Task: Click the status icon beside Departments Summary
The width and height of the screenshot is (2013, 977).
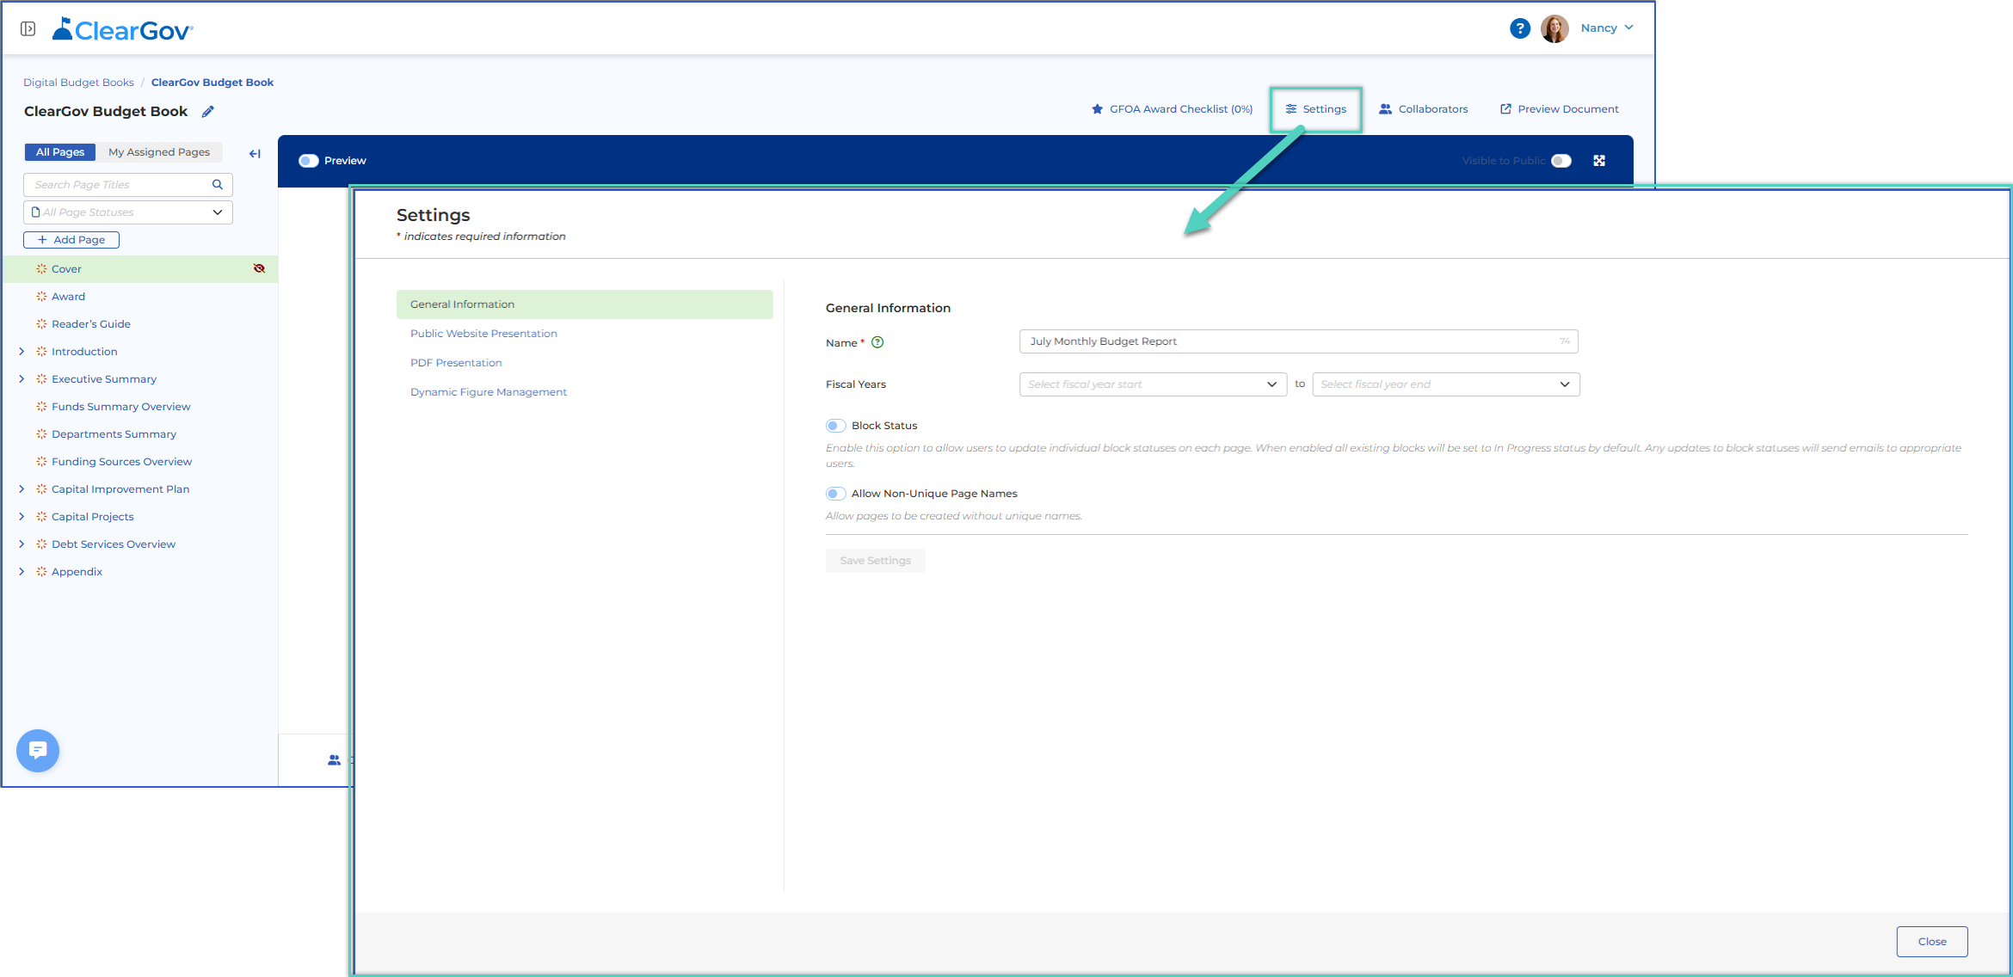Action: 41,434
